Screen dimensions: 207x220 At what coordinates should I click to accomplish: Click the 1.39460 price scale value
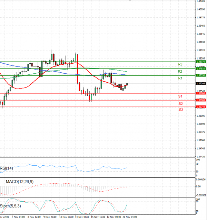[201, 26]
